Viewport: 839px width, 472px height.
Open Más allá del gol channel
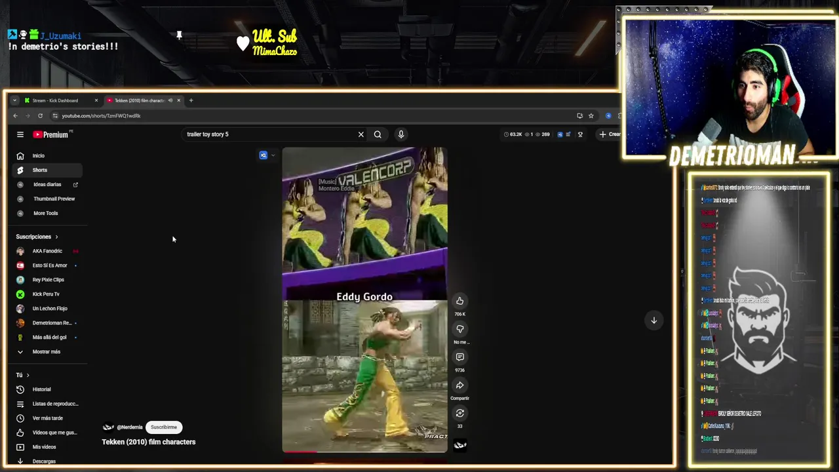pos(47,338)
